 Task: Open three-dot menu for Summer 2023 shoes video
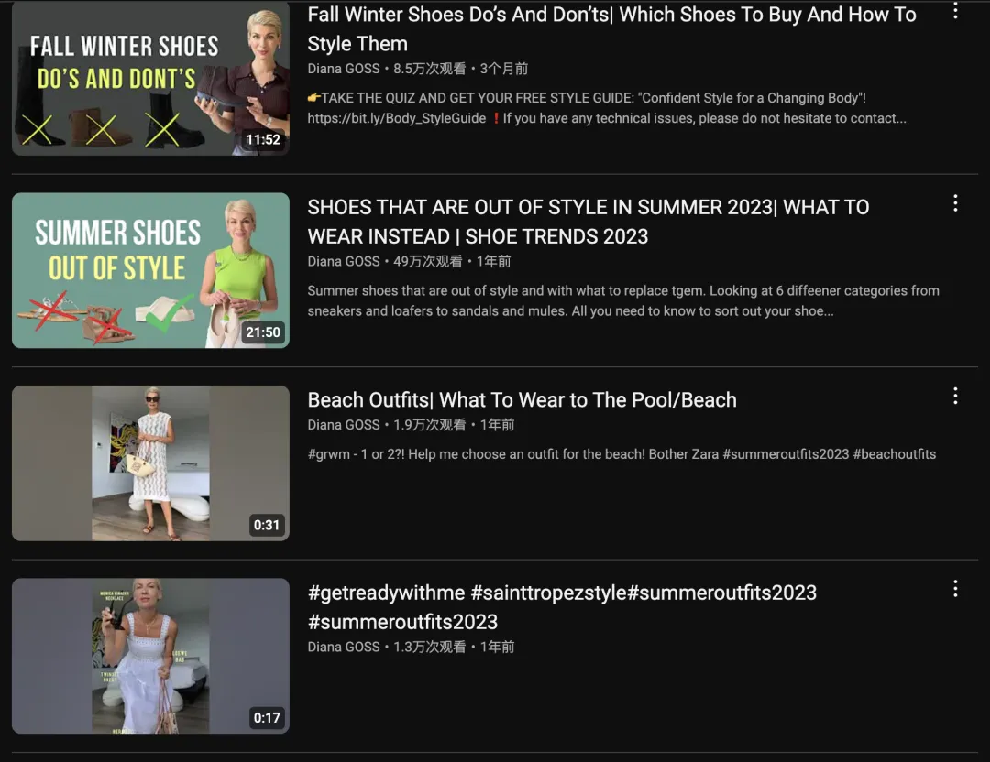pos(955,203)
